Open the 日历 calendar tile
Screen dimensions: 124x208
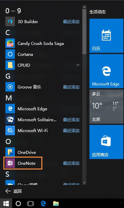[106, 36]
